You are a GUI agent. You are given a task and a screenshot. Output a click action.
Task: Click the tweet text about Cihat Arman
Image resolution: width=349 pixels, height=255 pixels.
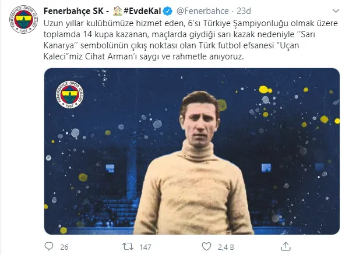click(x=191, y=40)
